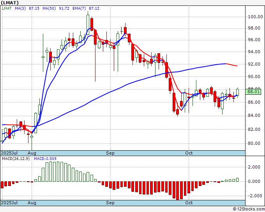Click the 82.00 price axis label
The image size is (265, 212).
[254, 129]
